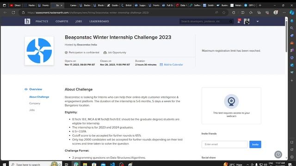Open tab actions menu icon
Image resolution: width=296 pixels, height=166 pixels.
click(4, 5)
